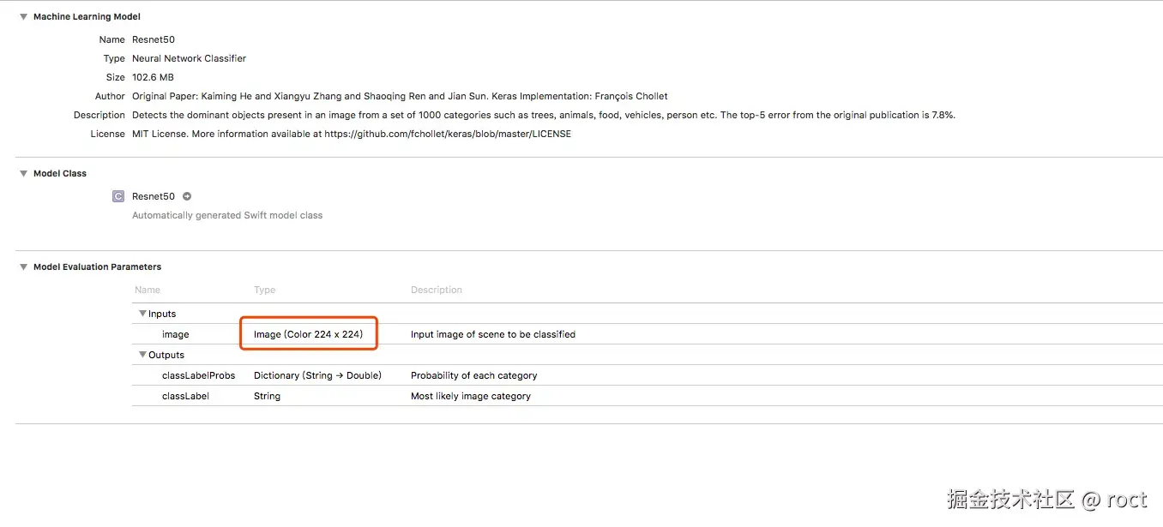Click the Resnet50 model class name
The width and height of the screenshot is (1163, 527).
point(154,196)
